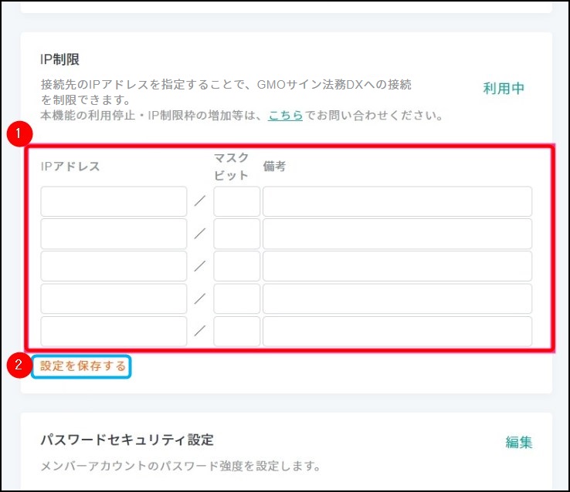
Task: Select the fifth row IPアドレス input
Action: [x=114, y=331]
